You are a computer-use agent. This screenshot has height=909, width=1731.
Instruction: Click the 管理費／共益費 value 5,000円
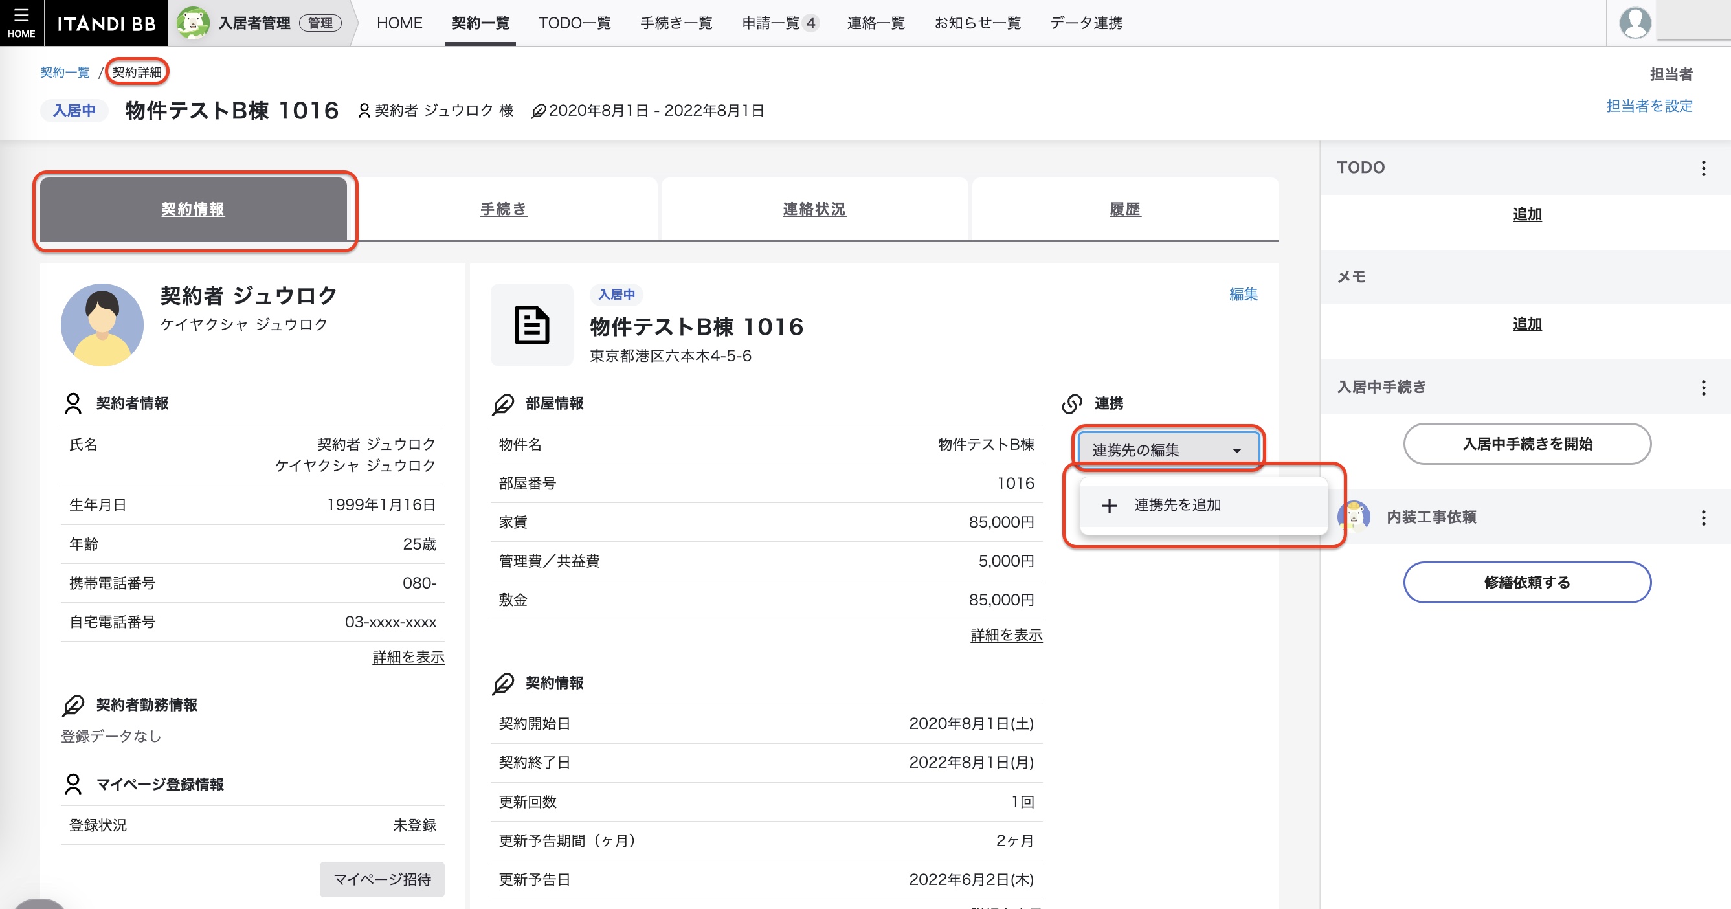[1006, 561]
